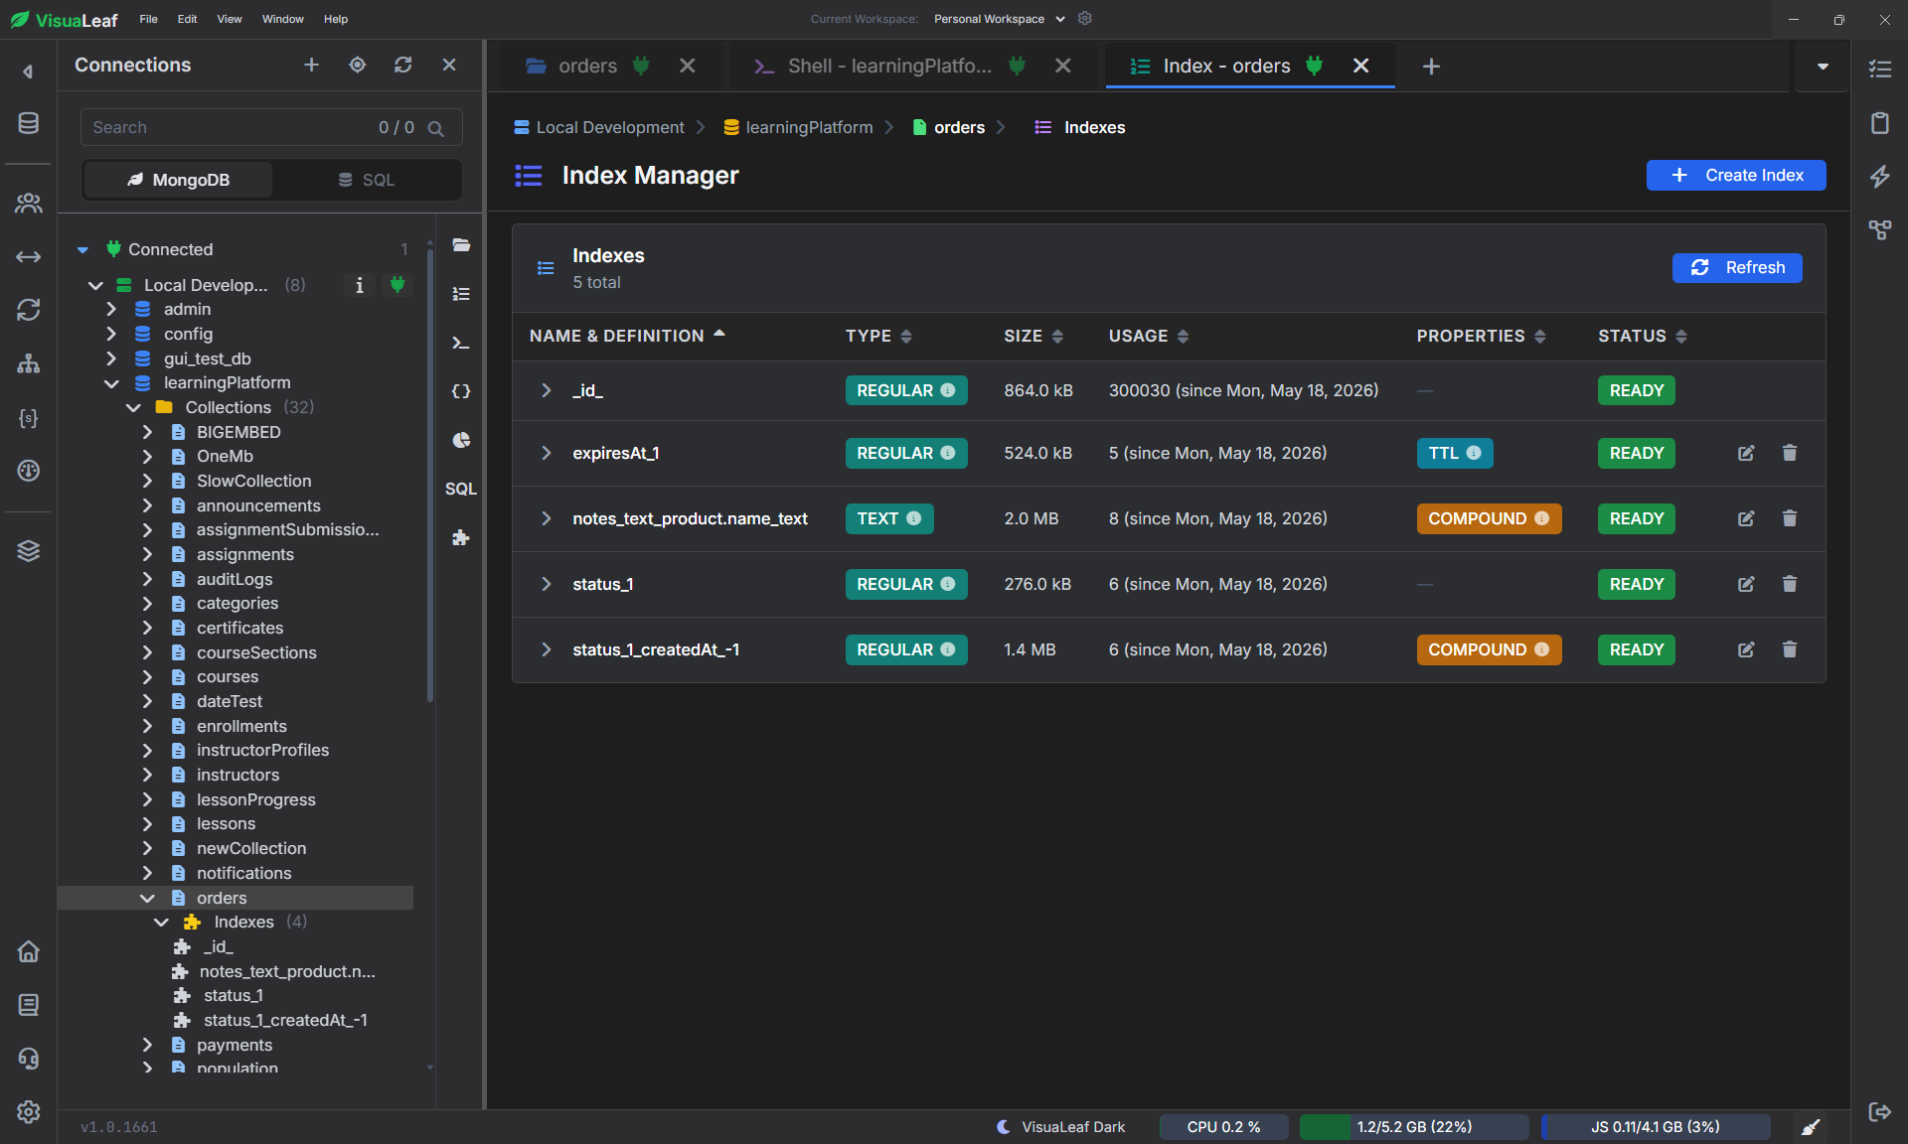The width and height of the screenshot is (1908, 1144).
Task: Open the File menu
Action: (x=148, y=19)
